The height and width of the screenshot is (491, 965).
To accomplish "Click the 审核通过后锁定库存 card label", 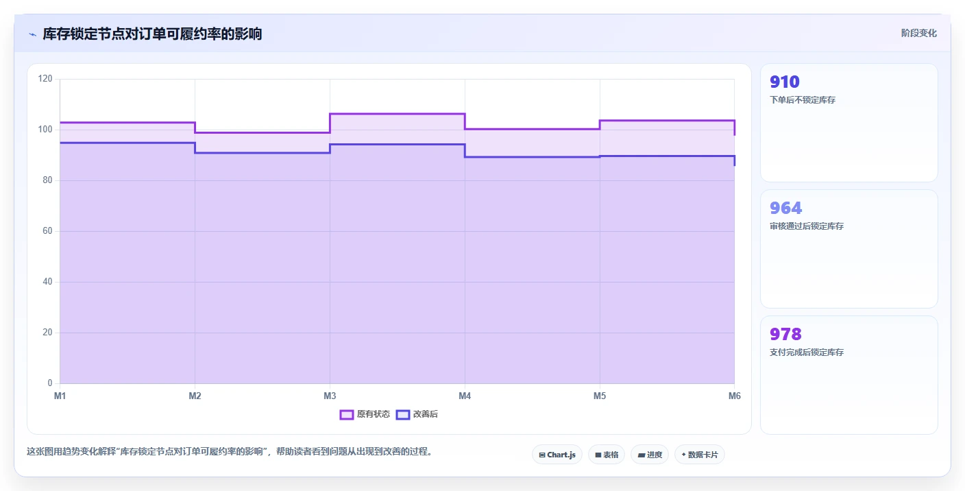I will 807,226.
